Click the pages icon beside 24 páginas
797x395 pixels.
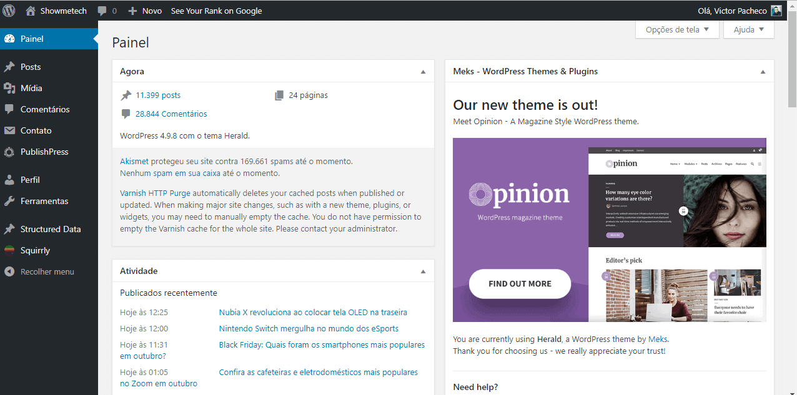pos(279,95)
